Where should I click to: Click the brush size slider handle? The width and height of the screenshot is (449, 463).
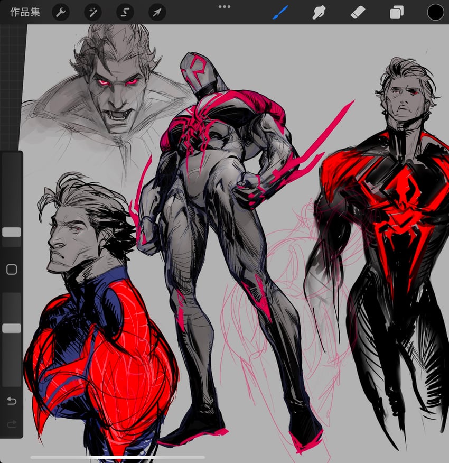[12, 232]
